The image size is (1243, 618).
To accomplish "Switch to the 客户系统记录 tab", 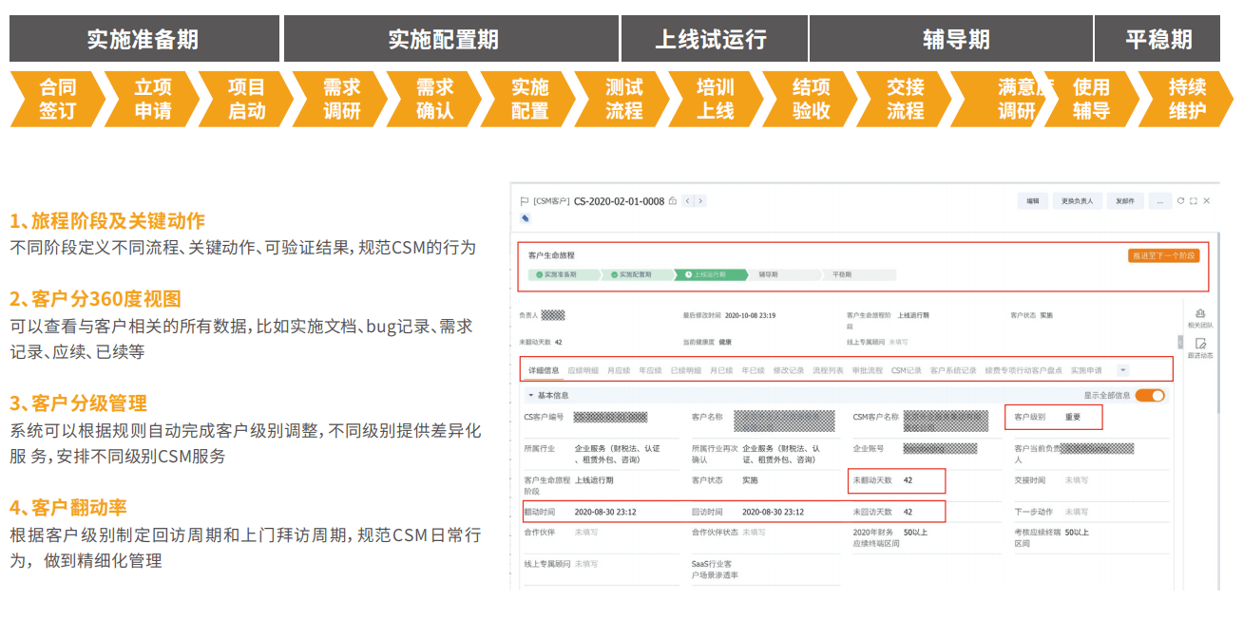I will coord(953,370).
